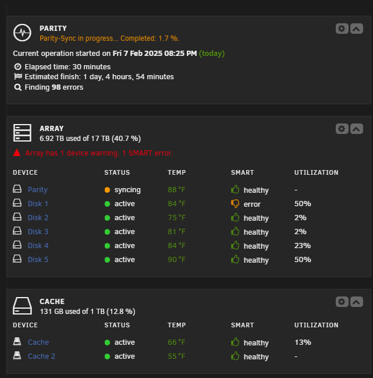373x378 pixels.
Task: Click the Disk 1 SMART error thumbs-down icon
Action: pyautogui.click(x=235, y=204)
